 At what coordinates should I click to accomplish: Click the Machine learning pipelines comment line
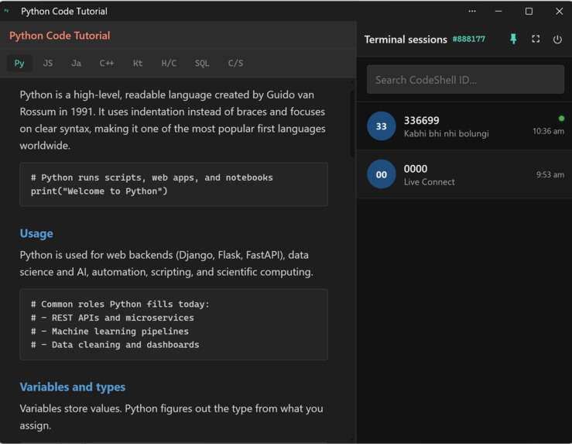tap(110, 331)
